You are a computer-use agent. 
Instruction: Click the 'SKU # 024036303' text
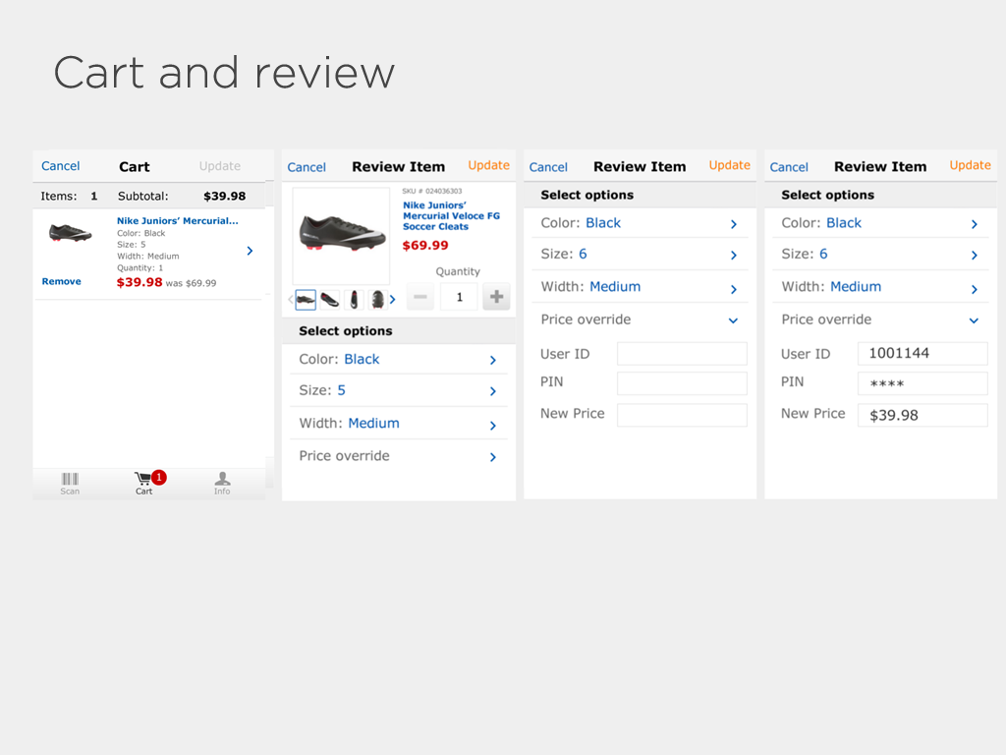pos(432,192)
